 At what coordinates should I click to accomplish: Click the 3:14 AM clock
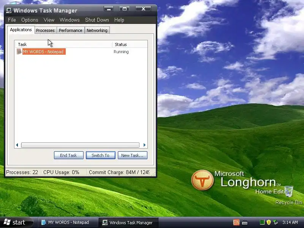click(x=290, y=222)
